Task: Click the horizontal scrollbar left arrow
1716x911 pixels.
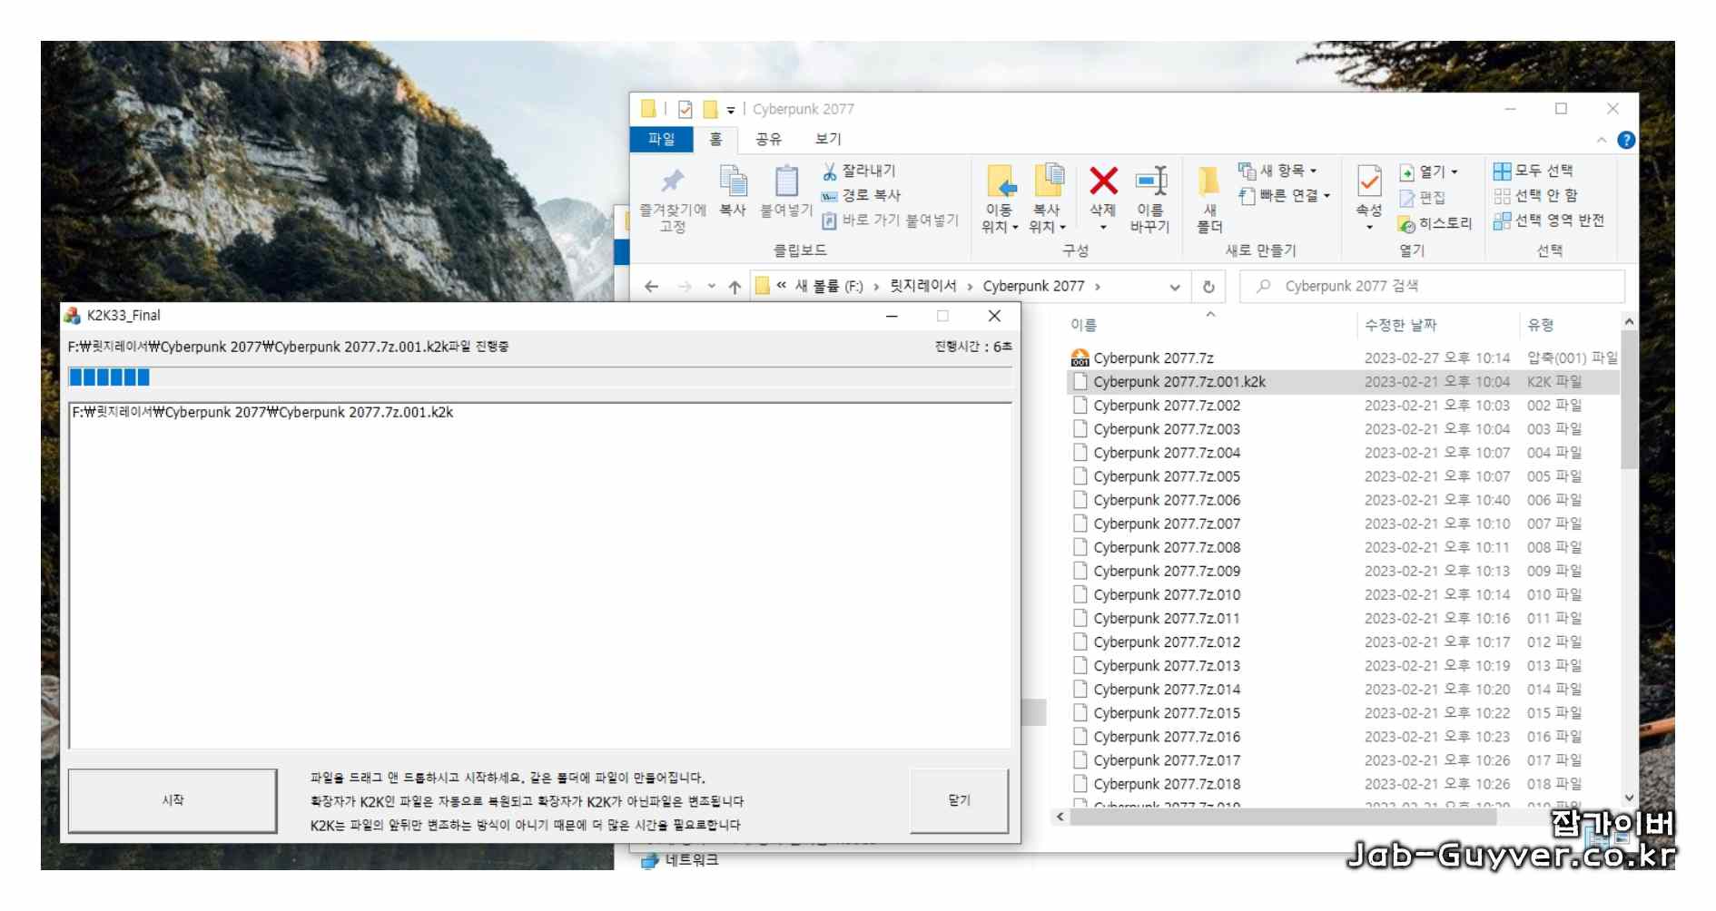Action: (1060, 817)
